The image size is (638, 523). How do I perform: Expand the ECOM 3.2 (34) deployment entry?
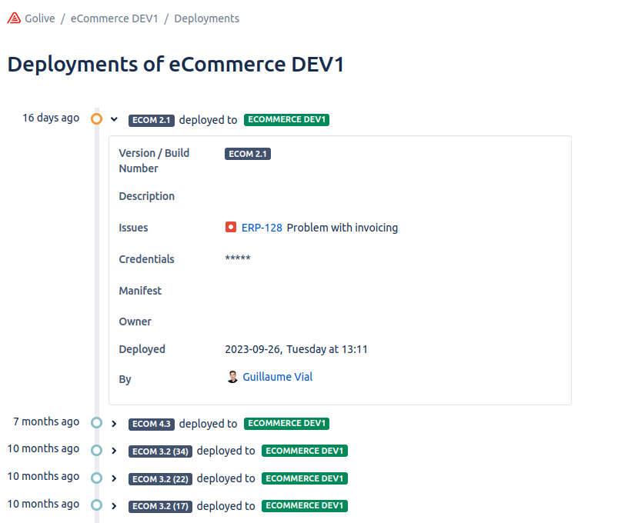tap(114, 451)
